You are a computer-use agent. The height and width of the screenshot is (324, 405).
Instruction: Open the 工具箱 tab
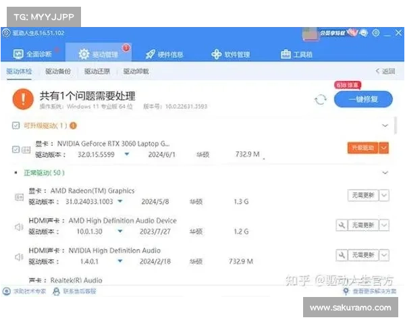click(x=296, y=54)
